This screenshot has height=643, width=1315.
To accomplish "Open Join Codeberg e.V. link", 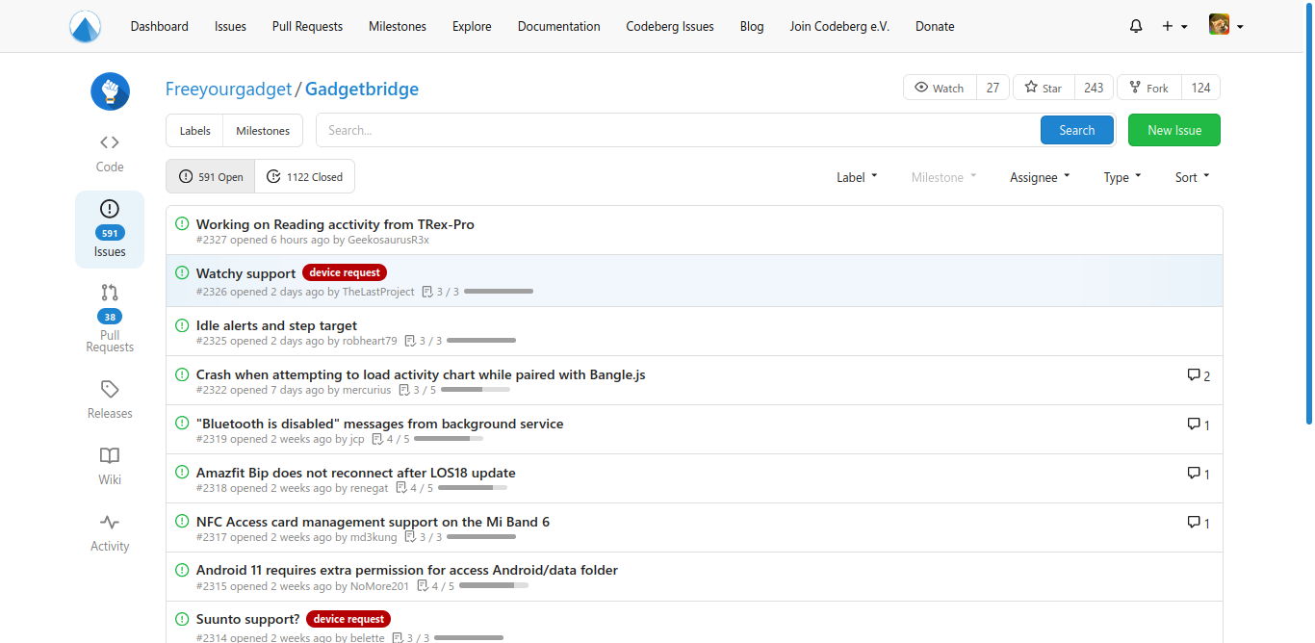I will pyautogui.click(x=839, y=26).
